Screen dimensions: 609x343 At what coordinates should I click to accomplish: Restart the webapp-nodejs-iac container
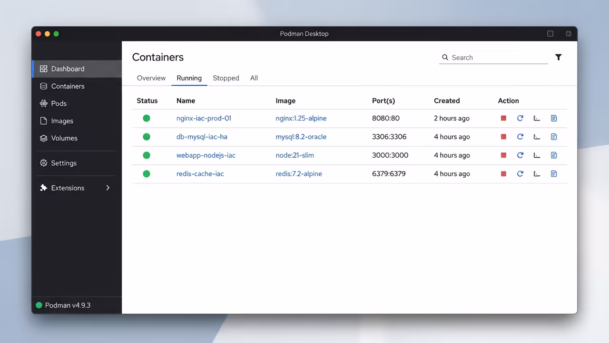pos(520,155)
